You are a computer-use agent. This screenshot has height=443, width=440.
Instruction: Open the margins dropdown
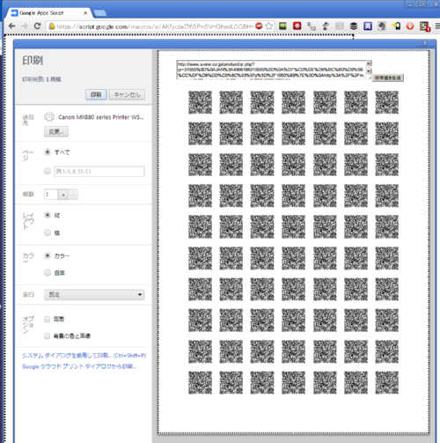click(94, 294)
